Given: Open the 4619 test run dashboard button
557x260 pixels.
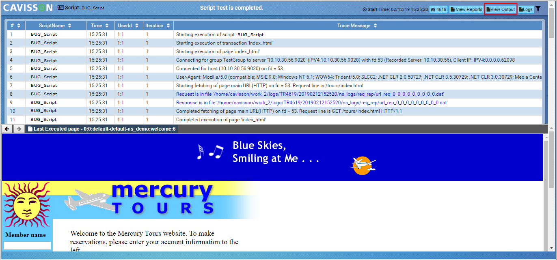Looking at the screenshot, I should (x=438, y=9).
